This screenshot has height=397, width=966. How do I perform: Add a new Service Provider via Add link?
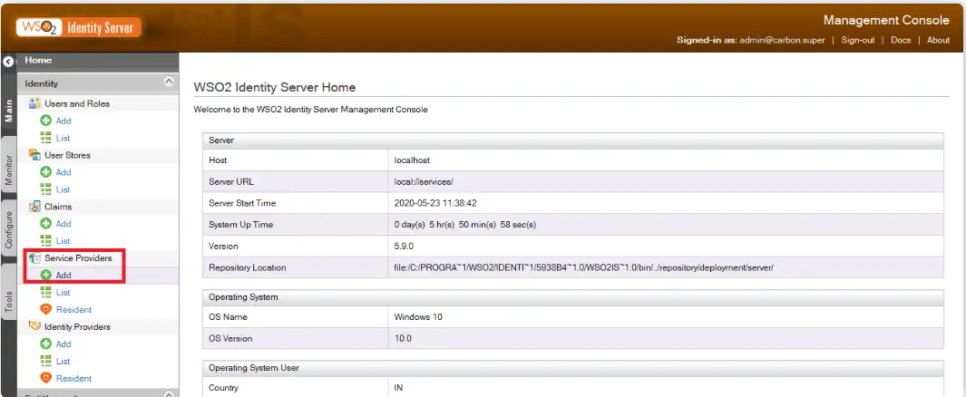tap(63, 276)
